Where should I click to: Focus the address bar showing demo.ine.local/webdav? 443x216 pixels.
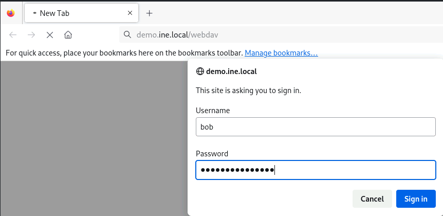(257, 35)
